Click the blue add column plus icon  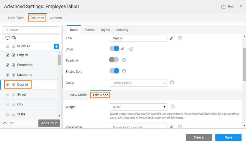[x=56, y=46]
